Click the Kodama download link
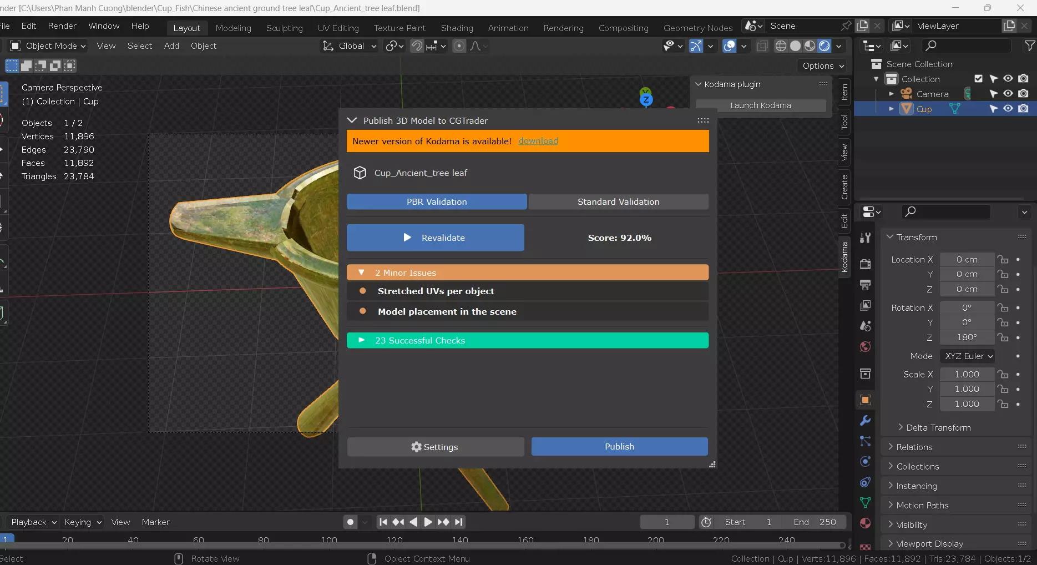 pyautogui.click(x=538, y=141)
